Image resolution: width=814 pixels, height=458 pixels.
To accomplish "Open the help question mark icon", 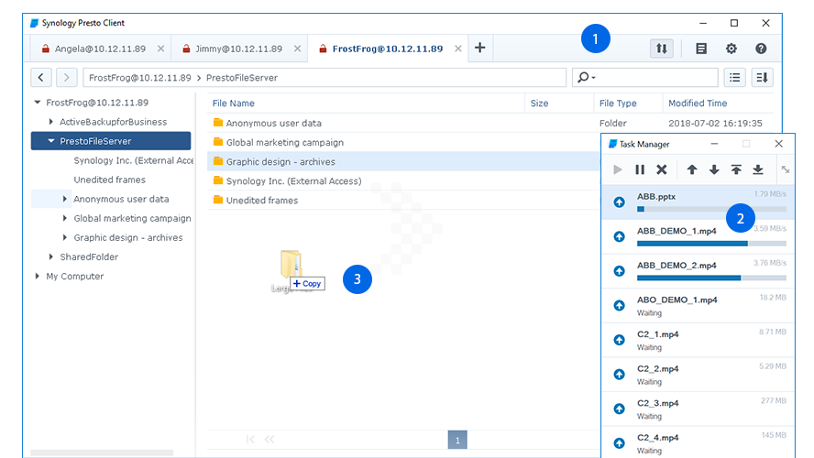I will 761,49.
